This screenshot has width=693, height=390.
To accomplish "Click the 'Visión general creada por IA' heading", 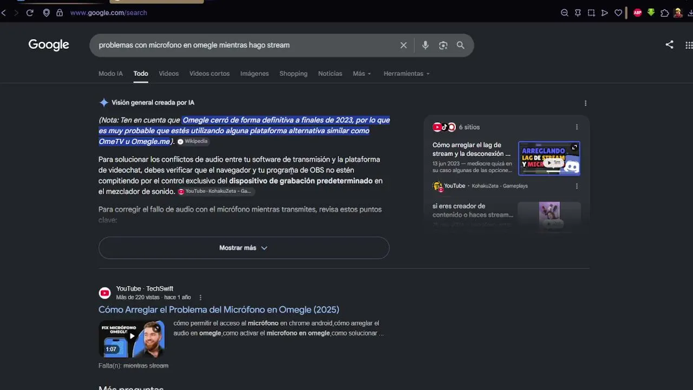I will pos(153,102).
